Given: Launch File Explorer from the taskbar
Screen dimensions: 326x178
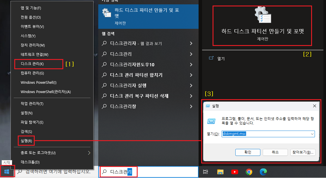Looking at the screenshot, I should click(220, 172).
